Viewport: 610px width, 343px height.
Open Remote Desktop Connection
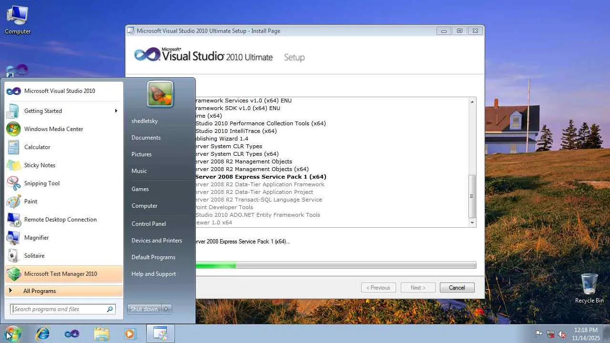pos(64,220)
